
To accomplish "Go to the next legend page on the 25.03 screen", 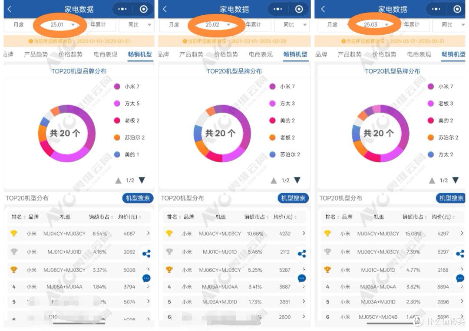I will click(x=455, y=180).
